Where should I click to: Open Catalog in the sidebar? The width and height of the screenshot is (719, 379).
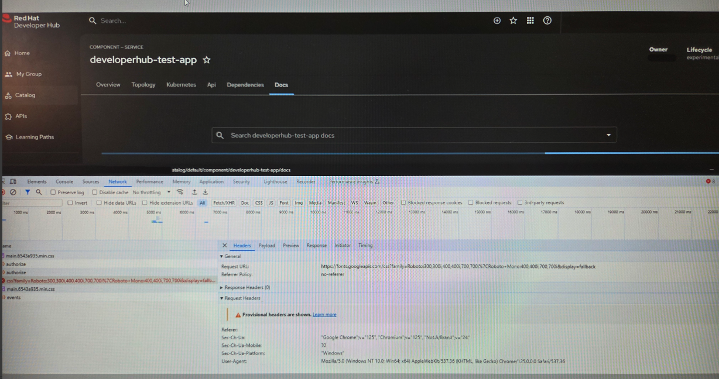pos(20,95)
